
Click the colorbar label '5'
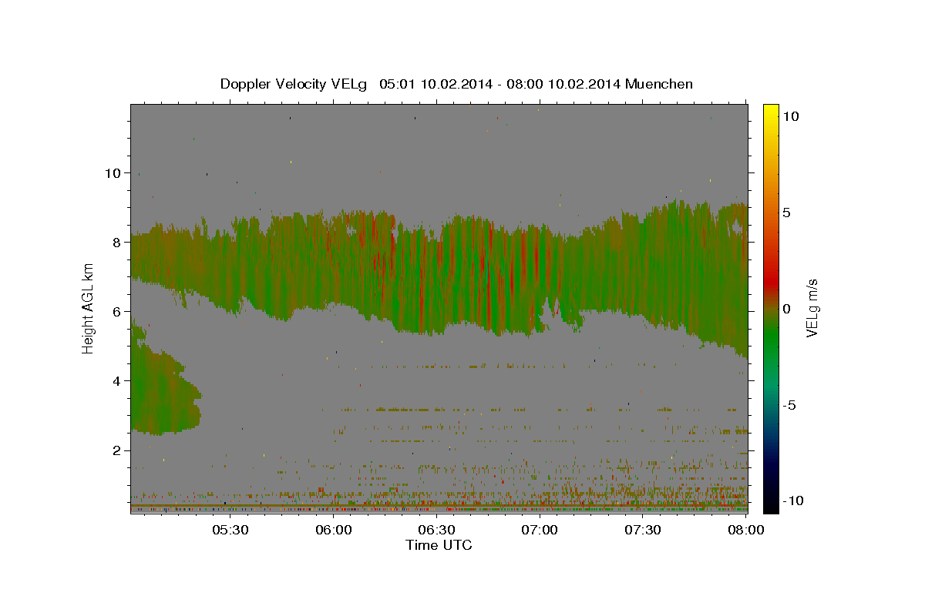786,213
